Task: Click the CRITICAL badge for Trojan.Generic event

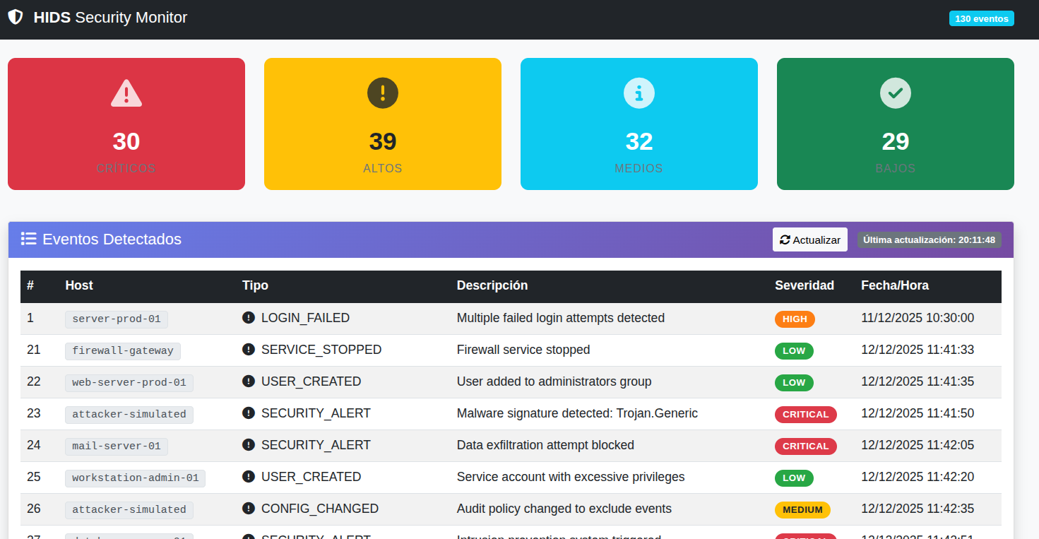Action: coord(805,414)
